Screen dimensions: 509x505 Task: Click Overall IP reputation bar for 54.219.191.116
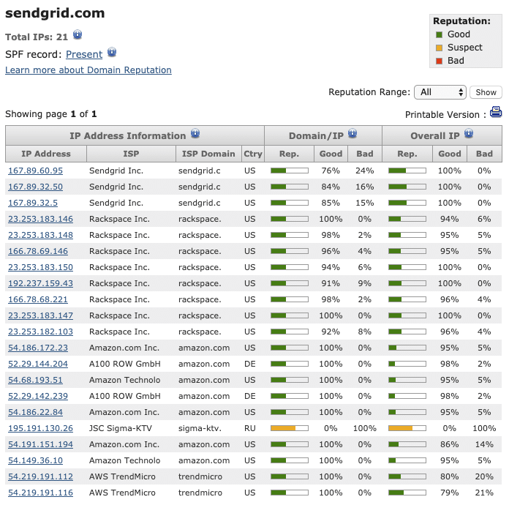tap(407, 493)
